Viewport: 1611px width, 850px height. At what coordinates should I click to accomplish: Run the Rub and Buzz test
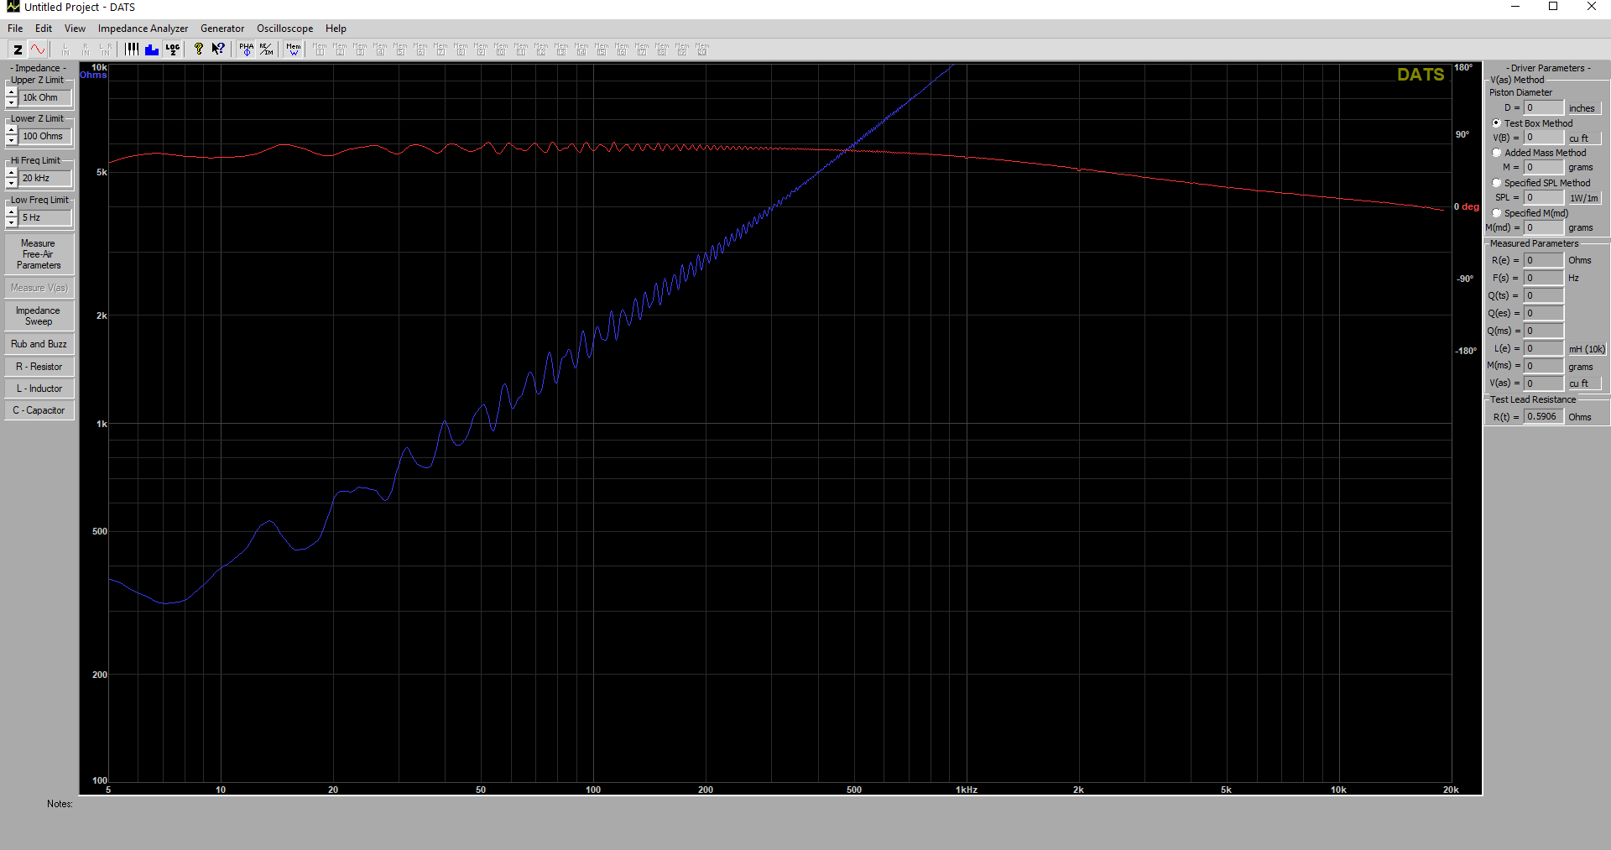39,344
